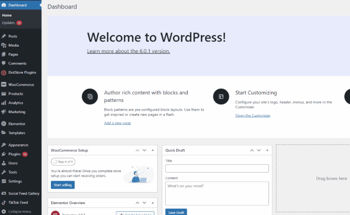Click the Quick Draft Title field

click(217, 168)
